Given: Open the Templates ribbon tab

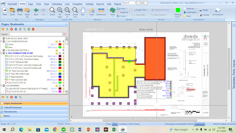Looking at the screenshot, I should [x=77, y=4].
